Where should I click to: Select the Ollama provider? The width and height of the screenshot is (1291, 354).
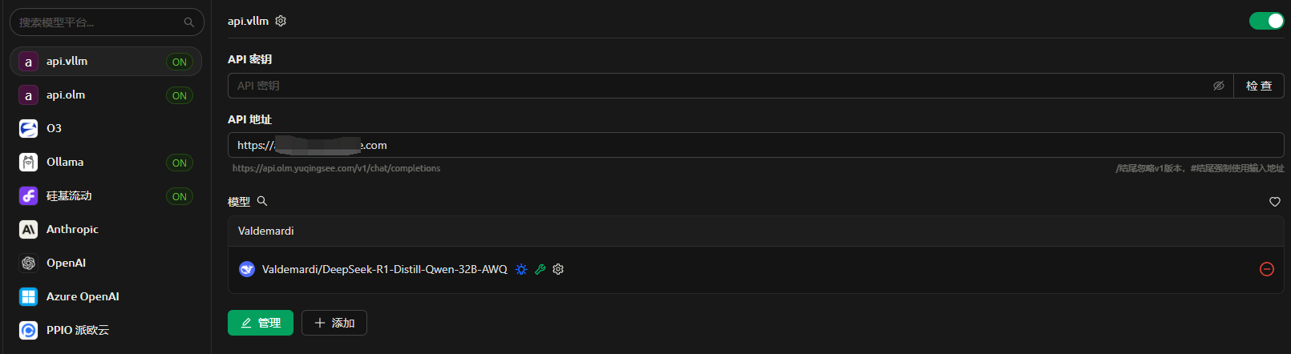point(65,162)
